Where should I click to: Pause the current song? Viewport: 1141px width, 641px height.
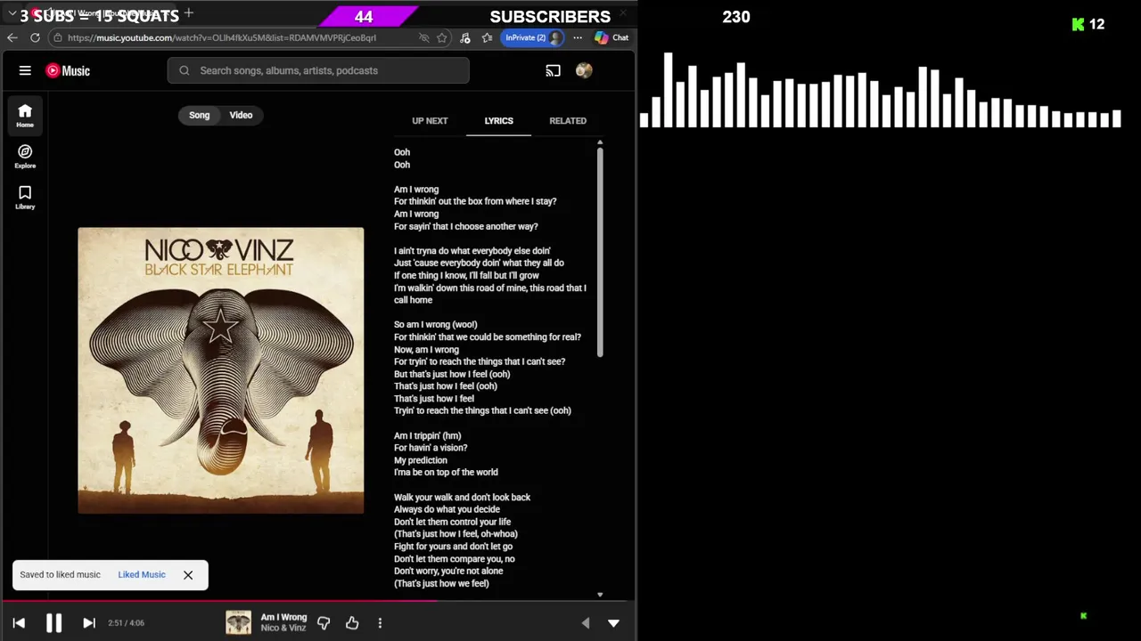tap(53, 623)
